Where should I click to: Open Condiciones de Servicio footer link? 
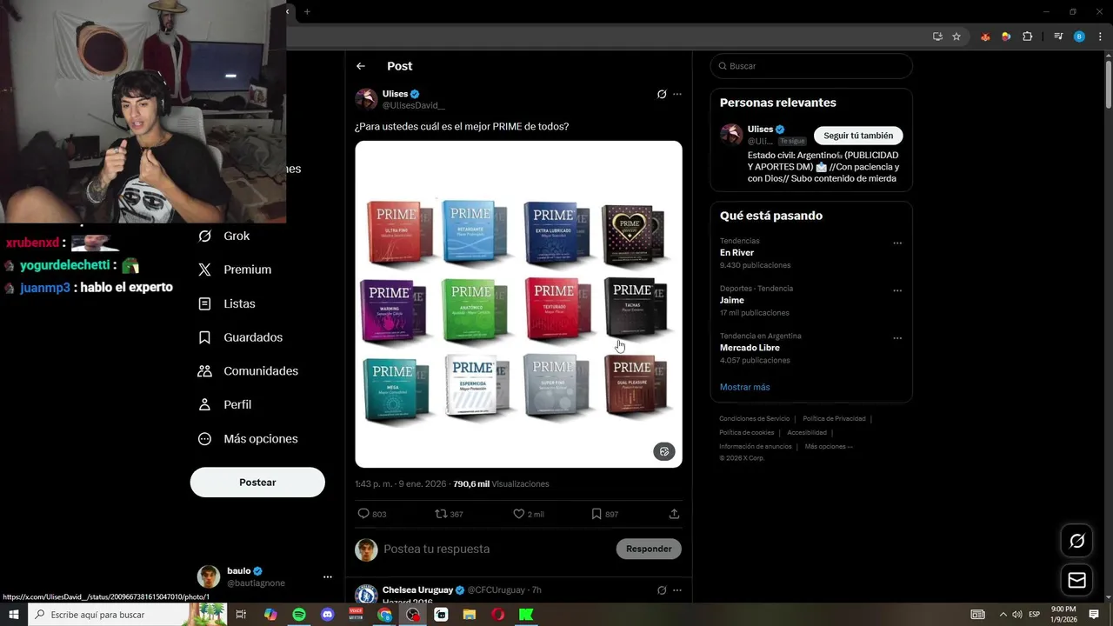point(755,419)
